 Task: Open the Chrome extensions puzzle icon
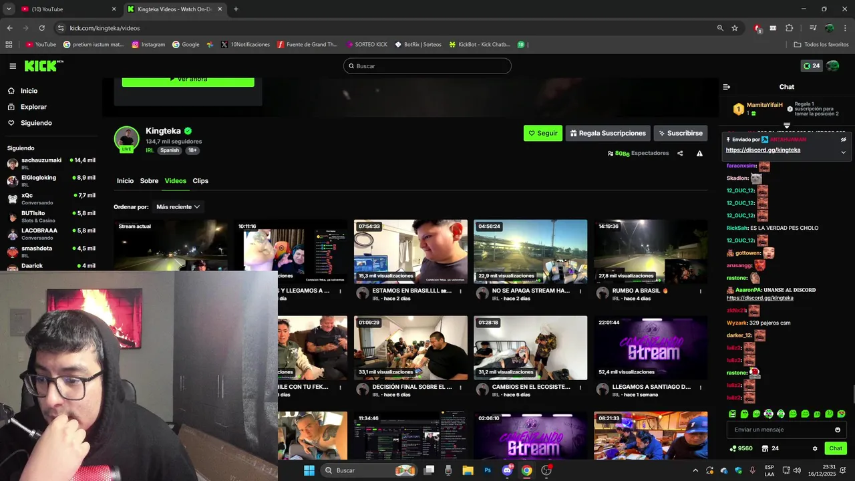(x=790, y=28)
